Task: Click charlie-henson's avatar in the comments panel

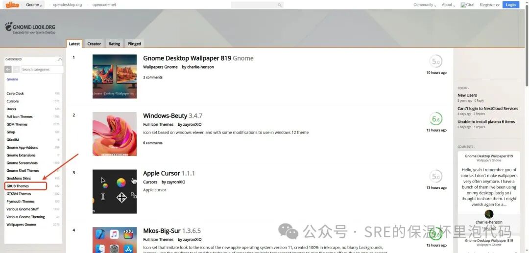Action: 489,214
